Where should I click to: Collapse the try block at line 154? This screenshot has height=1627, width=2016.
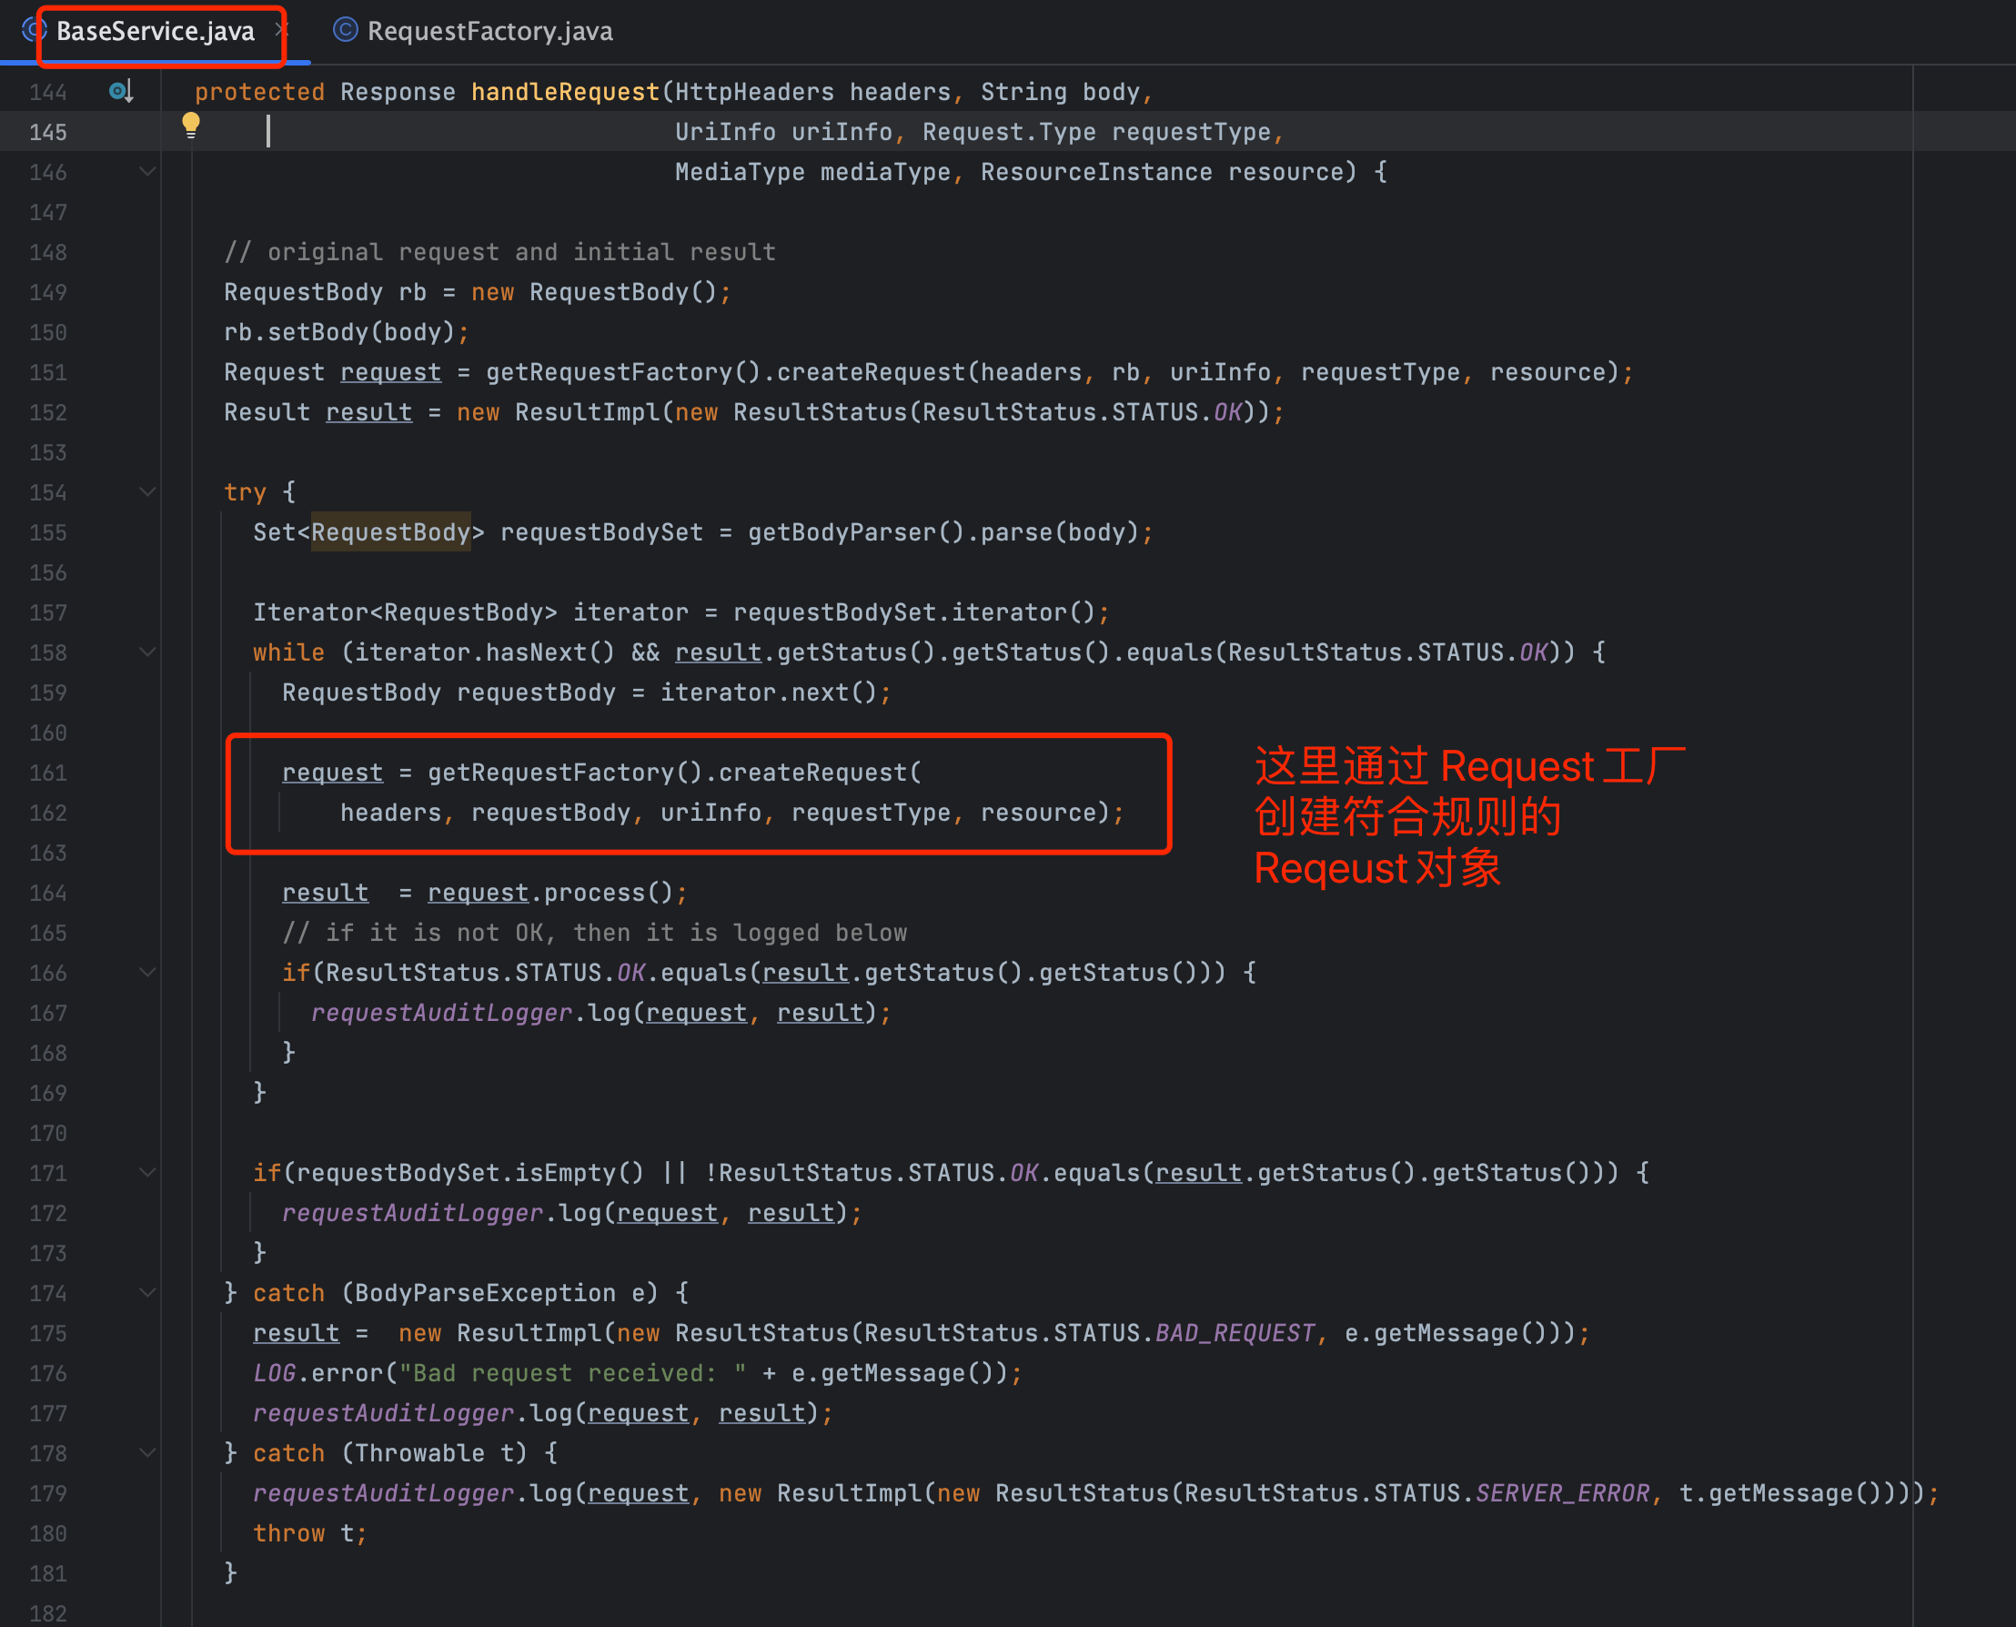[147, 492]
